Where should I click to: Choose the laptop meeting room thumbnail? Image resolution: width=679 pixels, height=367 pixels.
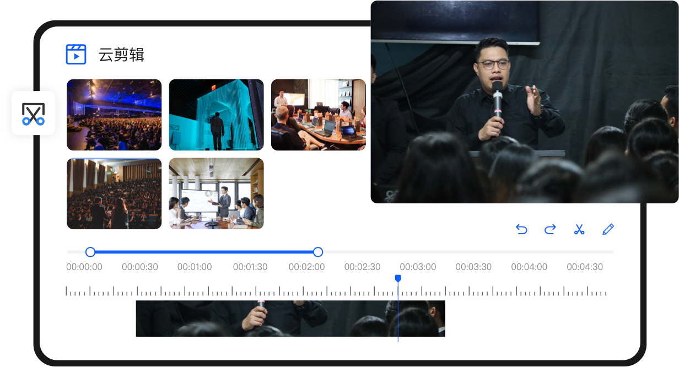coord(319,115)
